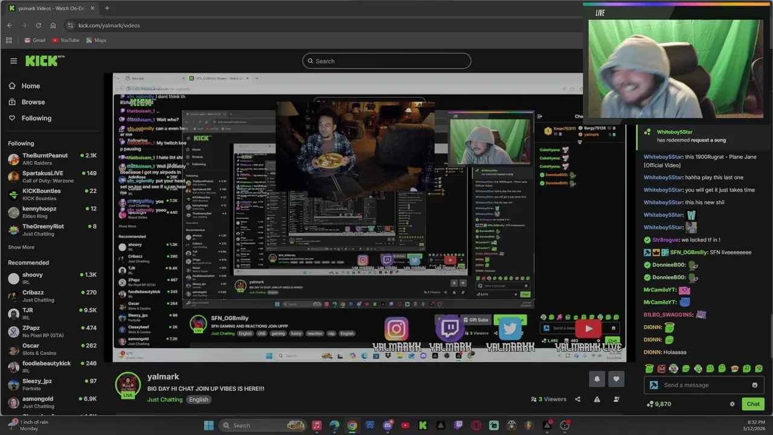Click the 9,870 channel points balance
Screen dimensions: 773x435
pos(659,404)
